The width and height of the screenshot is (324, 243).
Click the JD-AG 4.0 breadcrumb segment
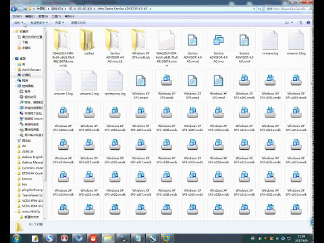85,9
